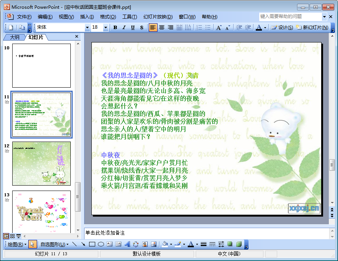
Task: Select the Arrow drawing tool
Action: (x=83, y=244)
